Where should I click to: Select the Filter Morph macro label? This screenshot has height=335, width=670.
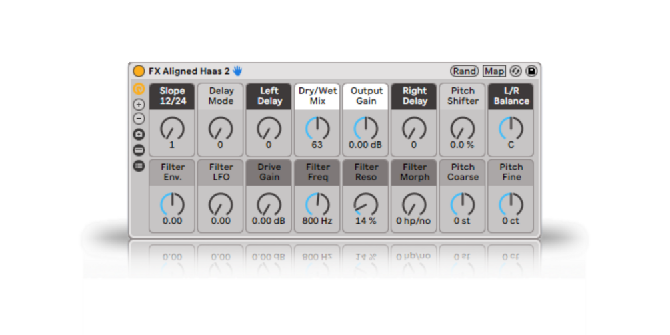pyautogui.click(x=414, y=172)
